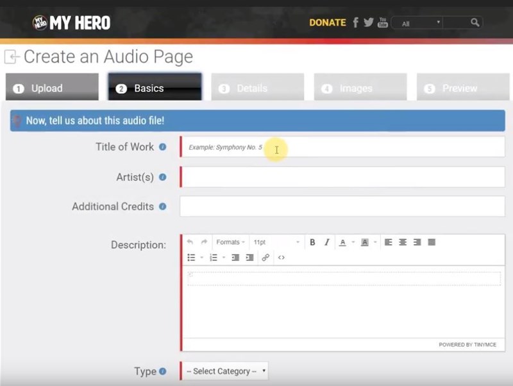Go to the Preview step tab

tap(463, 87)
